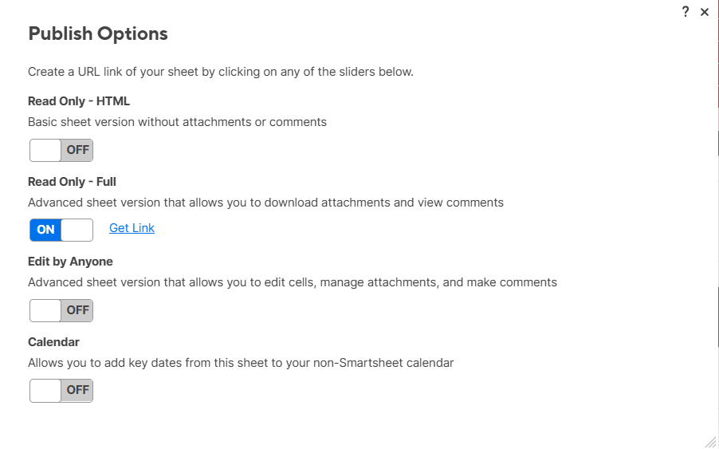The width and height of the screenshot is (719, 449).
Task: Click the Publish Options title
Action: click(x=98, y=33)
